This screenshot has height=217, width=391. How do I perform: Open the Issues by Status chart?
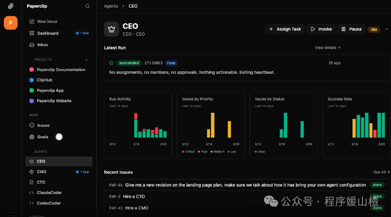(283, 125)
